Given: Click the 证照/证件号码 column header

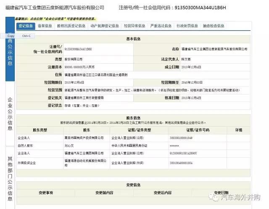Looking at the screenshot, I should (x=198, y=130).
